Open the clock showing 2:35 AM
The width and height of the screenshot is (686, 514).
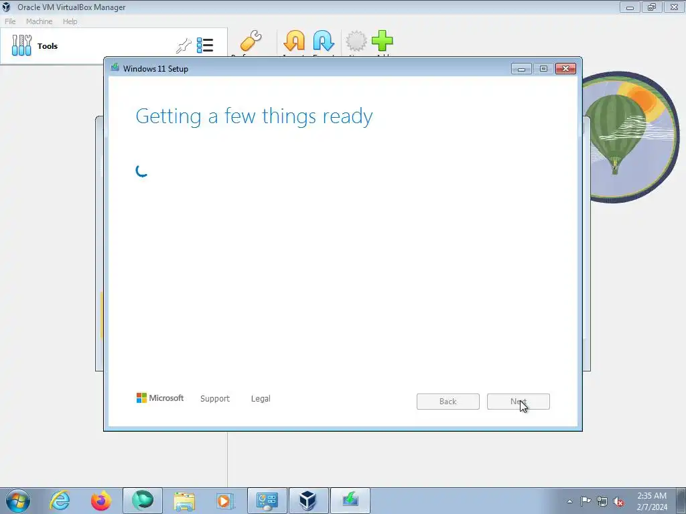tap(652, 501)
